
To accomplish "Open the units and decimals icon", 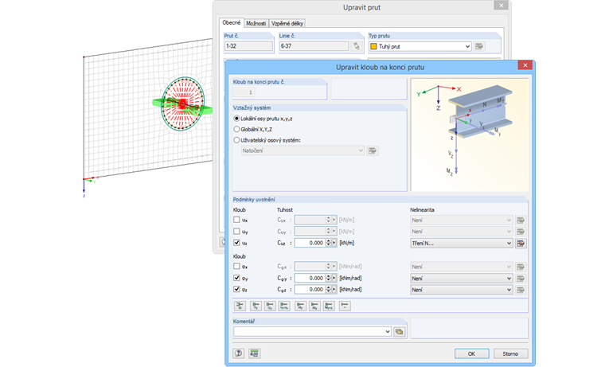I will pyautogui.click(x=254, y=353).
